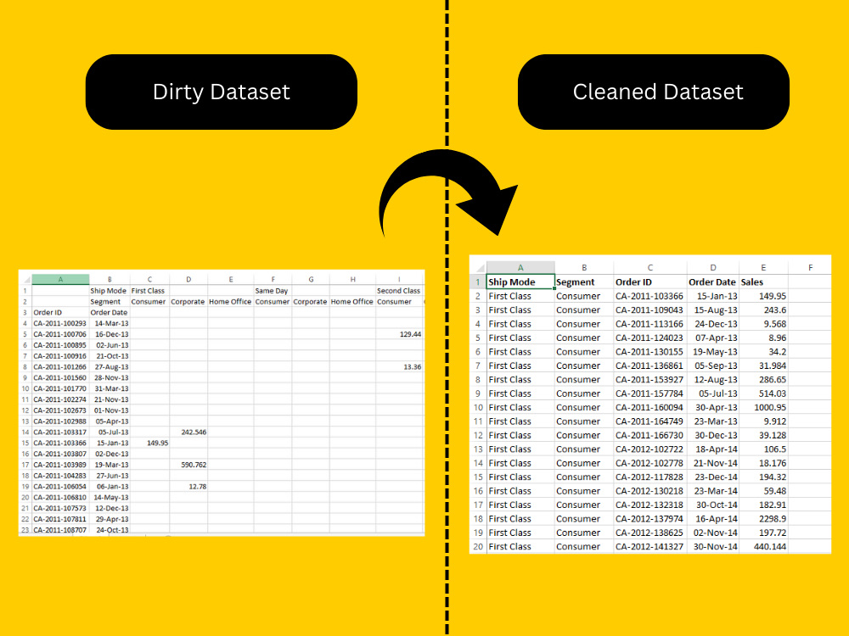Viewport: 849px width, 636px height.
Task: Click 'First Class' cell in dirty sheet row 1
Action: pyautogui.click(x=149, y=290)
